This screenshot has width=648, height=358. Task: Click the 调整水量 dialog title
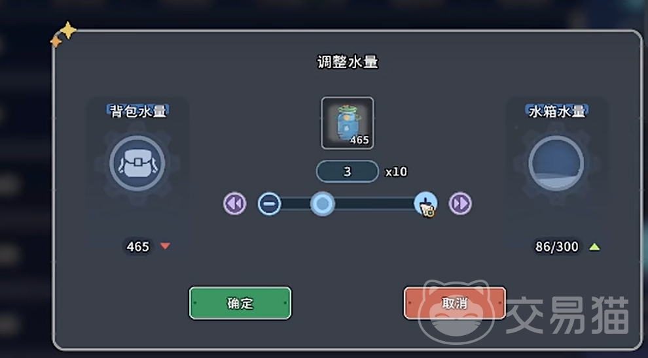(x=348, y=62)
